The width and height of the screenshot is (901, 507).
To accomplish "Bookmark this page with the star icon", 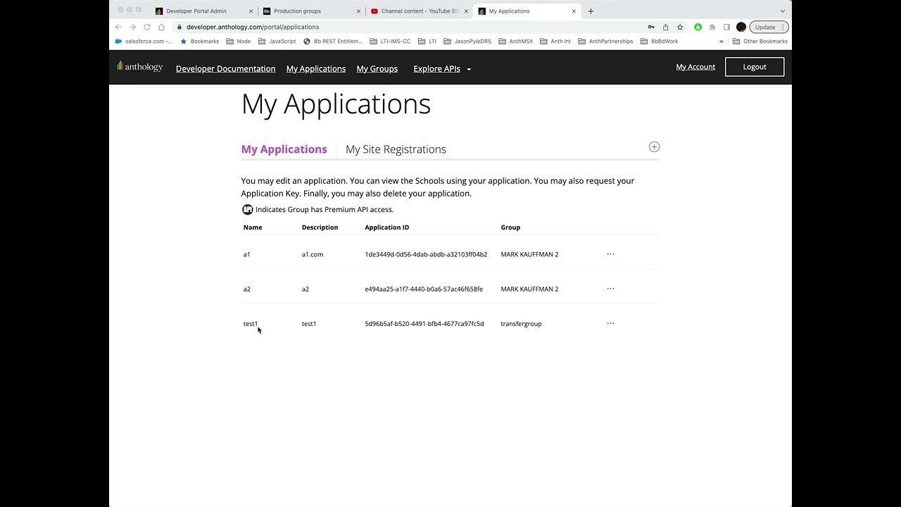I will click(680, 27).
